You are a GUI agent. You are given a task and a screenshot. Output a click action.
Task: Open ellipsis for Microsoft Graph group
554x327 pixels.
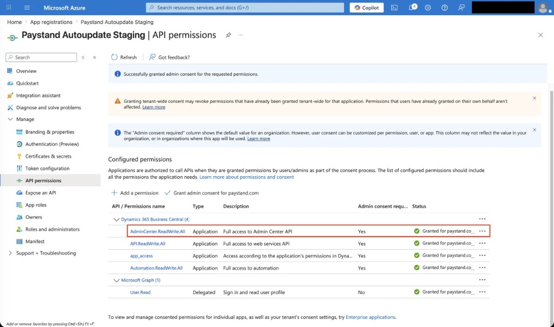tap(482, 279)
